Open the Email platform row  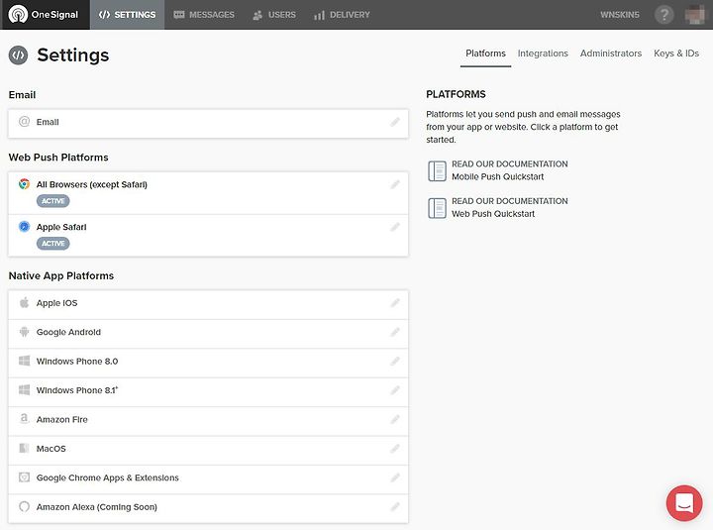point(208,123)
